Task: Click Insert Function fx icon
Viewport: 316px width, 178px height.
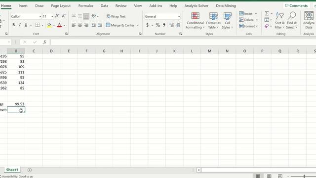Action: point(44,42)
